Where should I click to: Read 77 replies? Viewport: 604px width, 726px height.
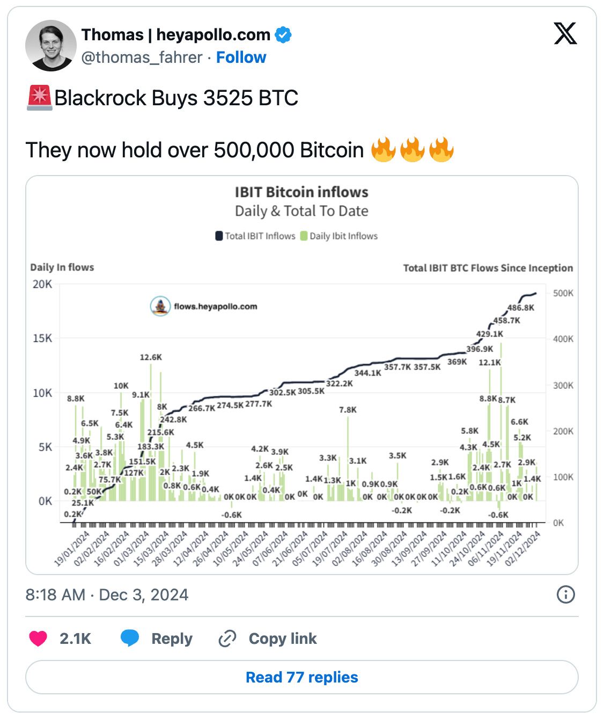[x=302, y=677]
